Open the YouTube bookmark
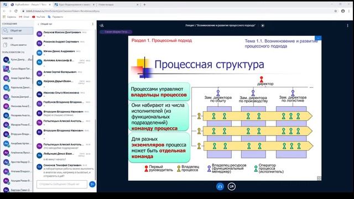Viewport: 354px width, 199px height. click(39, 17)
